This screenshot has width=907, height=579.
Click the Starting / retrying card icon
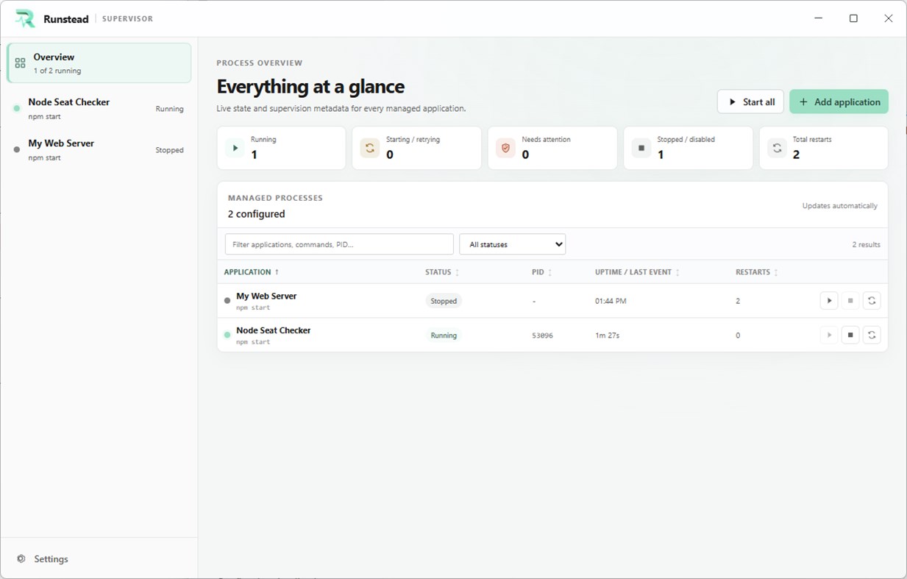coord(370,148)
